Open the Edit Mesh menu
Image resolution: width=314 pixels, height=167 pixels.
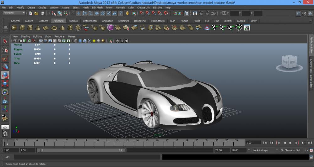click(x=97, y=8)
